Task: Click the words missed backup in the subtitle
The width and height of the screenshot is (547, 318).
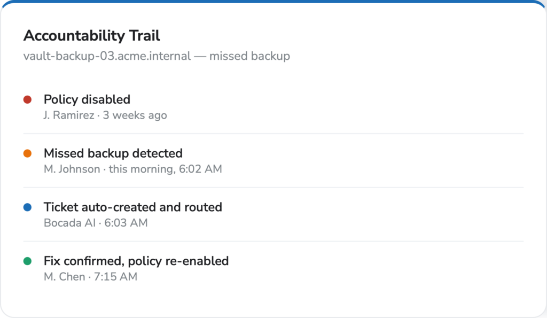Action: 250,56
